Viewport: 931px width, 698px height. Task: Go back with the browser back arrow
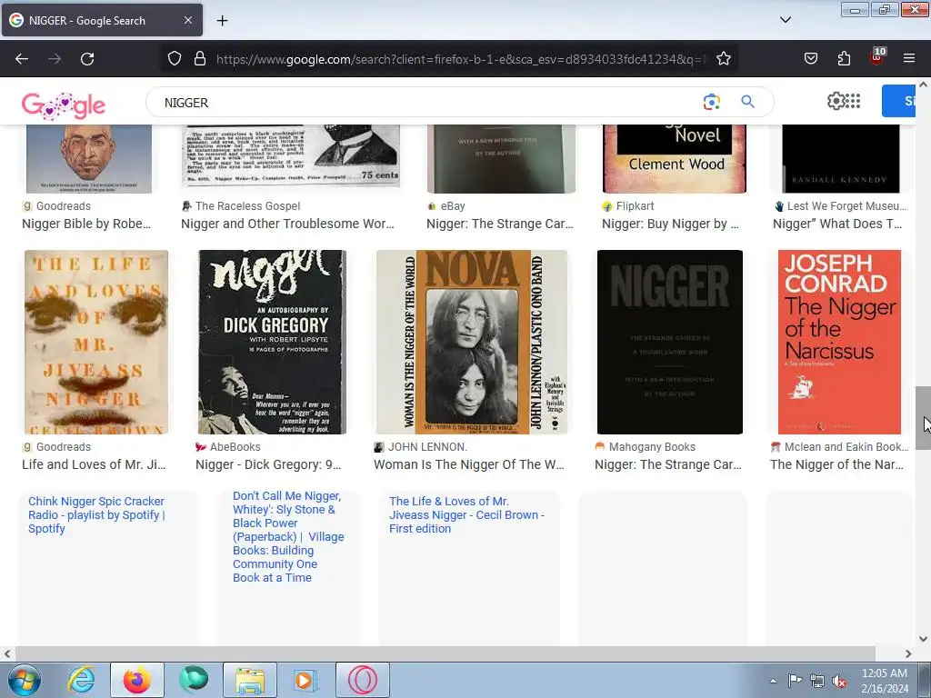(x=22, y=59)
